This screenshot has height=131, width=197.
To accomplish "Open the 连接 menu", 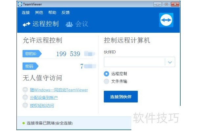I will (x=26, y=12).
